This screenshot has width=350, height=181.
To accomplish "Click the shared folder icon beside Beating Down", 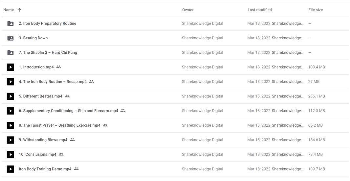I will tap(11, 38).
